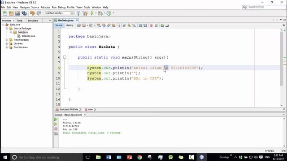
Task: Expand the Test Libraries tree node
Action: pyautogui.click(x=7, y=47)
